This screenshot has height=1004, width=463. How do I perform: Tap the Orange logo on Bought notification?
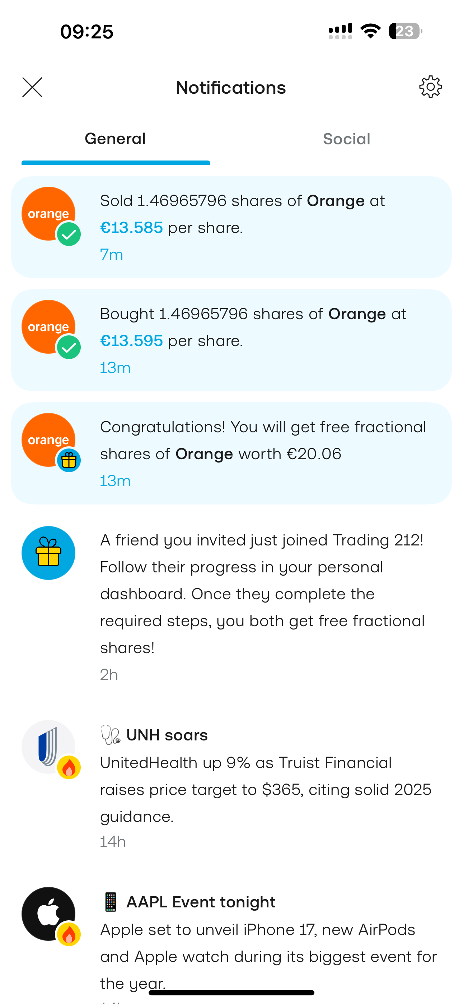[48, 327]
